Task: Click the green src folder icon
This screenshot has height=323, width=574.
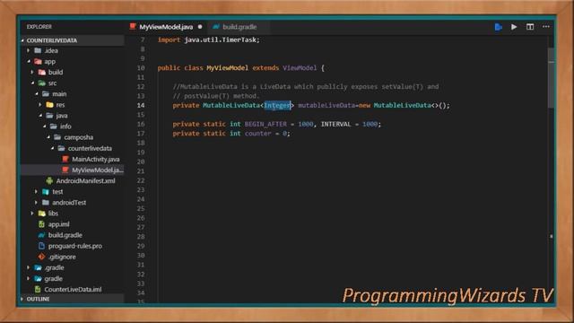Action: tap(42, 83)
